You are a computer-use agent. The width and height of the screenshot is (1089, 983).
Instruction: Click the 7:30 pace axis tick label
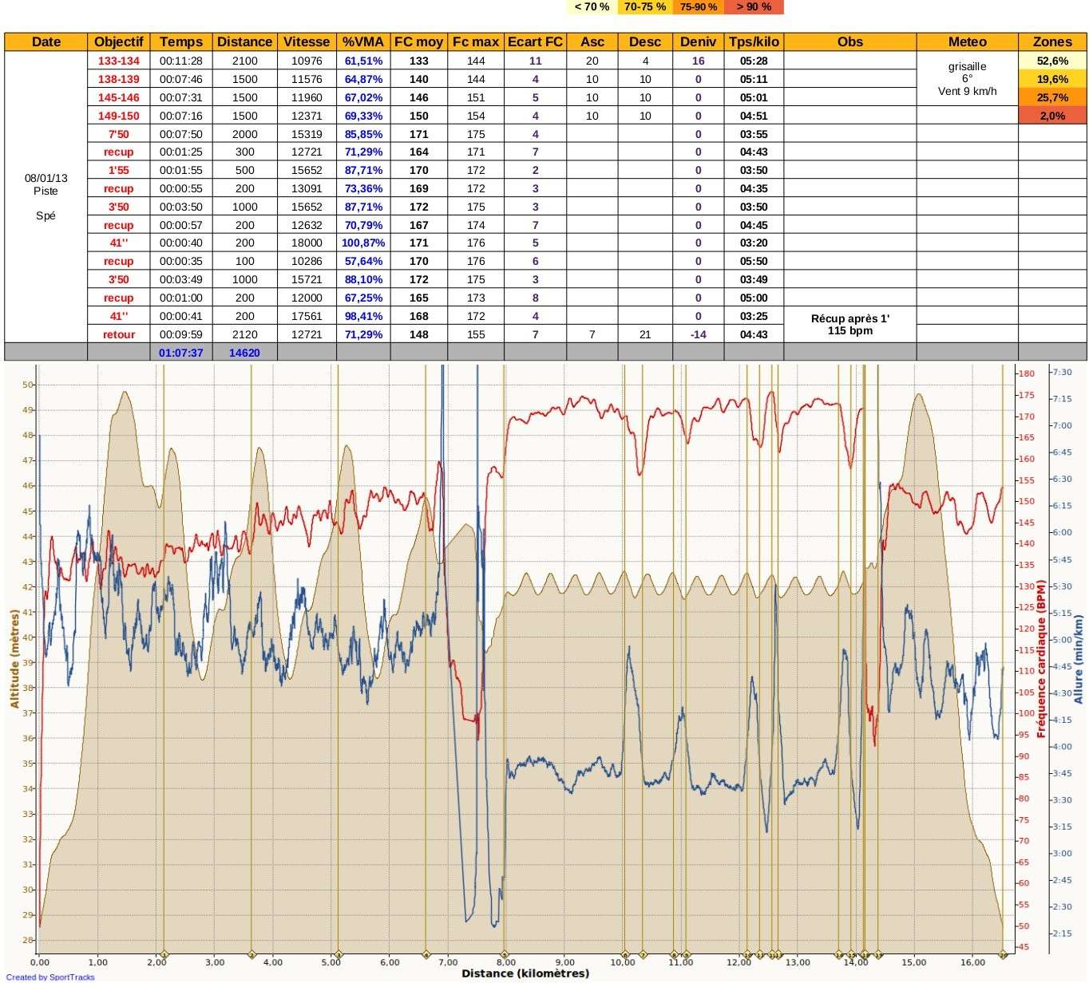[1062, 372]
